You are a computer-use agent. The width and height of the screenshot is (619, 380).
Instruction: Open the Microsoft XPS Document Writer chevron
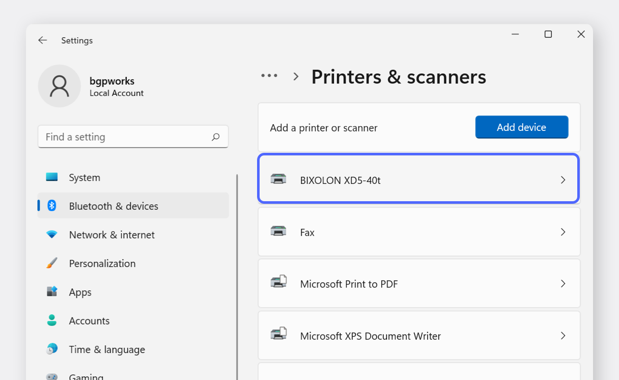coord(562,336)
